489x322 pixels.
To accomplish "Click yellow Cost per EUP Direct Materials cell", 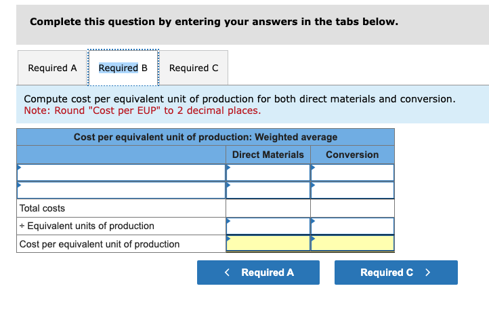I will click(x=268, y=243).
